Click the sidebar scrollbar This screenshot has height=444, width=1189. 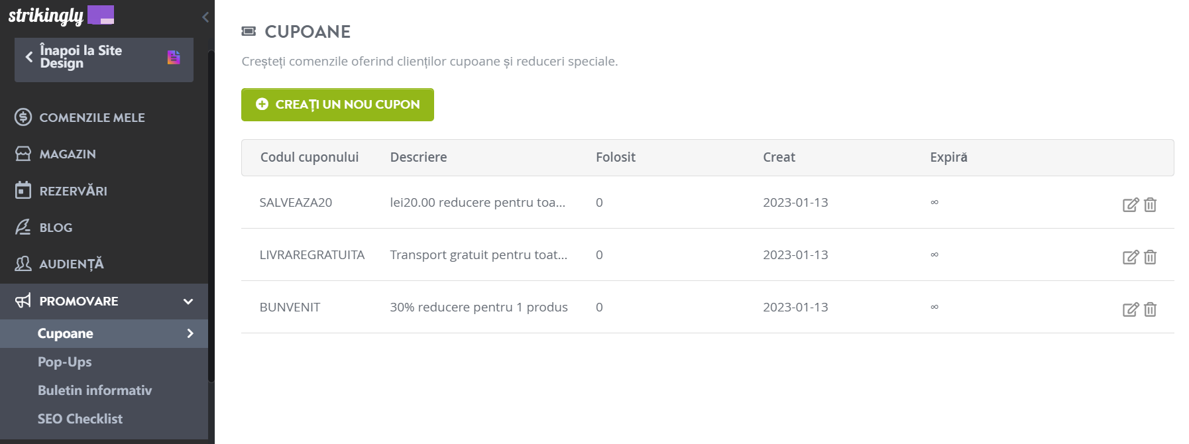pyautogui.click(x=211, y=216)
